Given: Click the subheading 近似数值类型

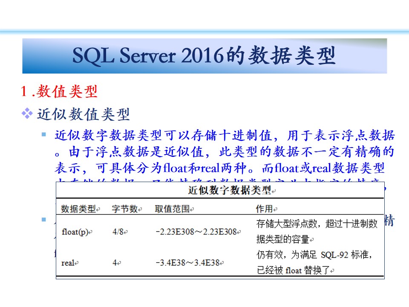Looking at the screenshot, I should click(x=84, y=114).
